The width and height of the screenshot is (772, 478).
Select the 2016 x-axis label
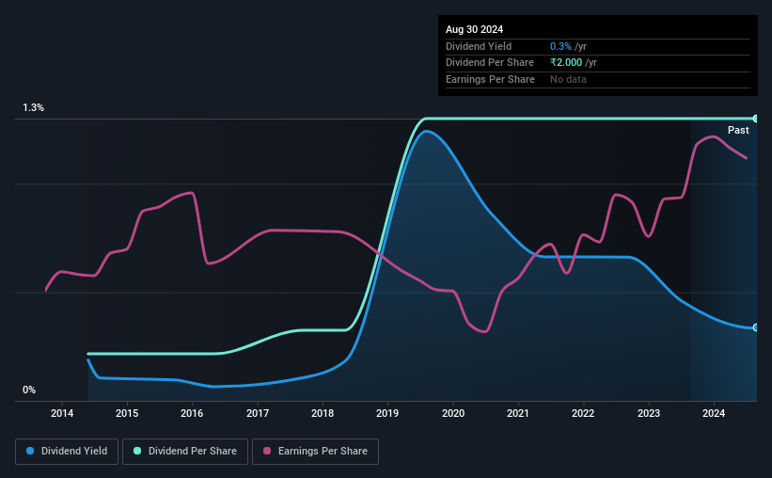tap(192, 413)
